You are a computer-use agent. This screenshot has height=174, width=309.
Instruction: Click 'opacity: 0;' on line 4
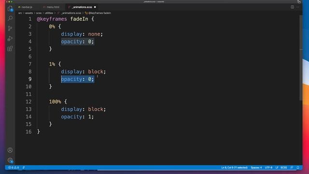pos(77,42)
